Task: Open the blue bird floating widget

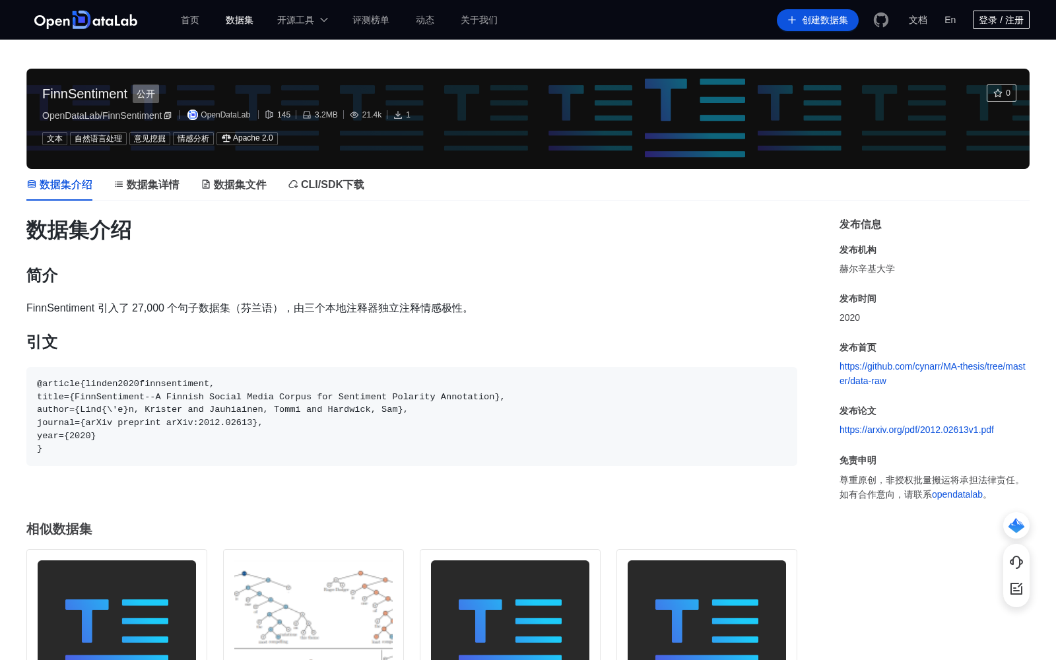Action: [1016, 525]
